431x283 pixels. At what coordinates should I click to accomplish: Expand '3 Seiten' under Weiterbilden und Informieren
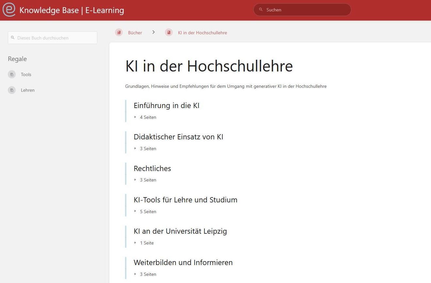coord(145,274)
